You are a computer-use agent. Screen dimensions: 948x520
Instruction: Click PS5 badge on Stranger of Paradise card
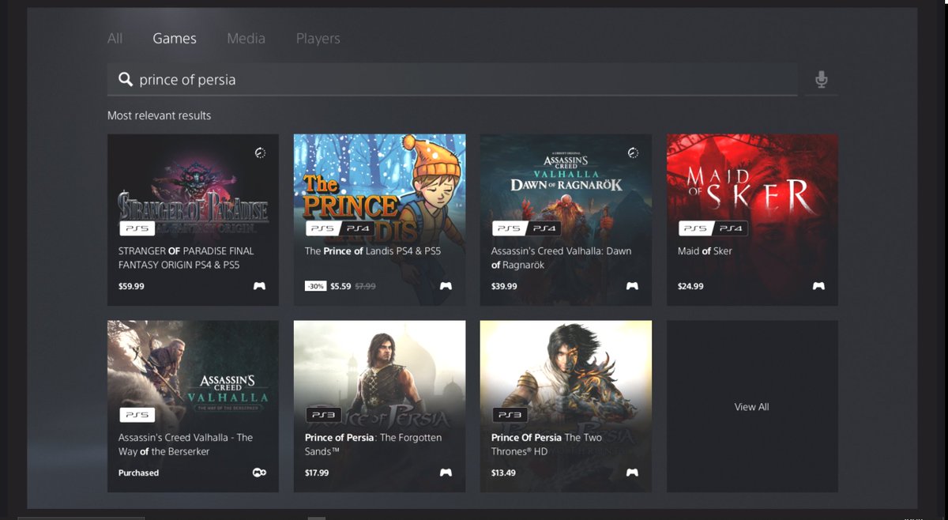click(x=137, y=228)
